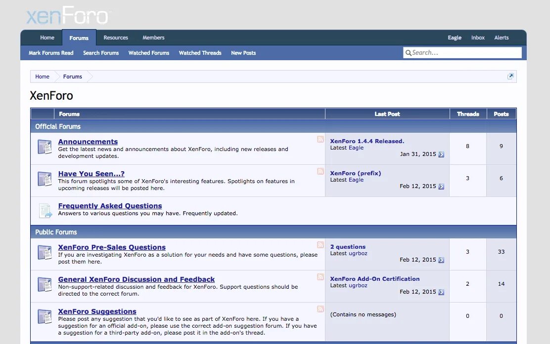Image resolution: width=550 pixels, height=344 pixels.
Task: Open the Members tab
Action: click(153, 38)
